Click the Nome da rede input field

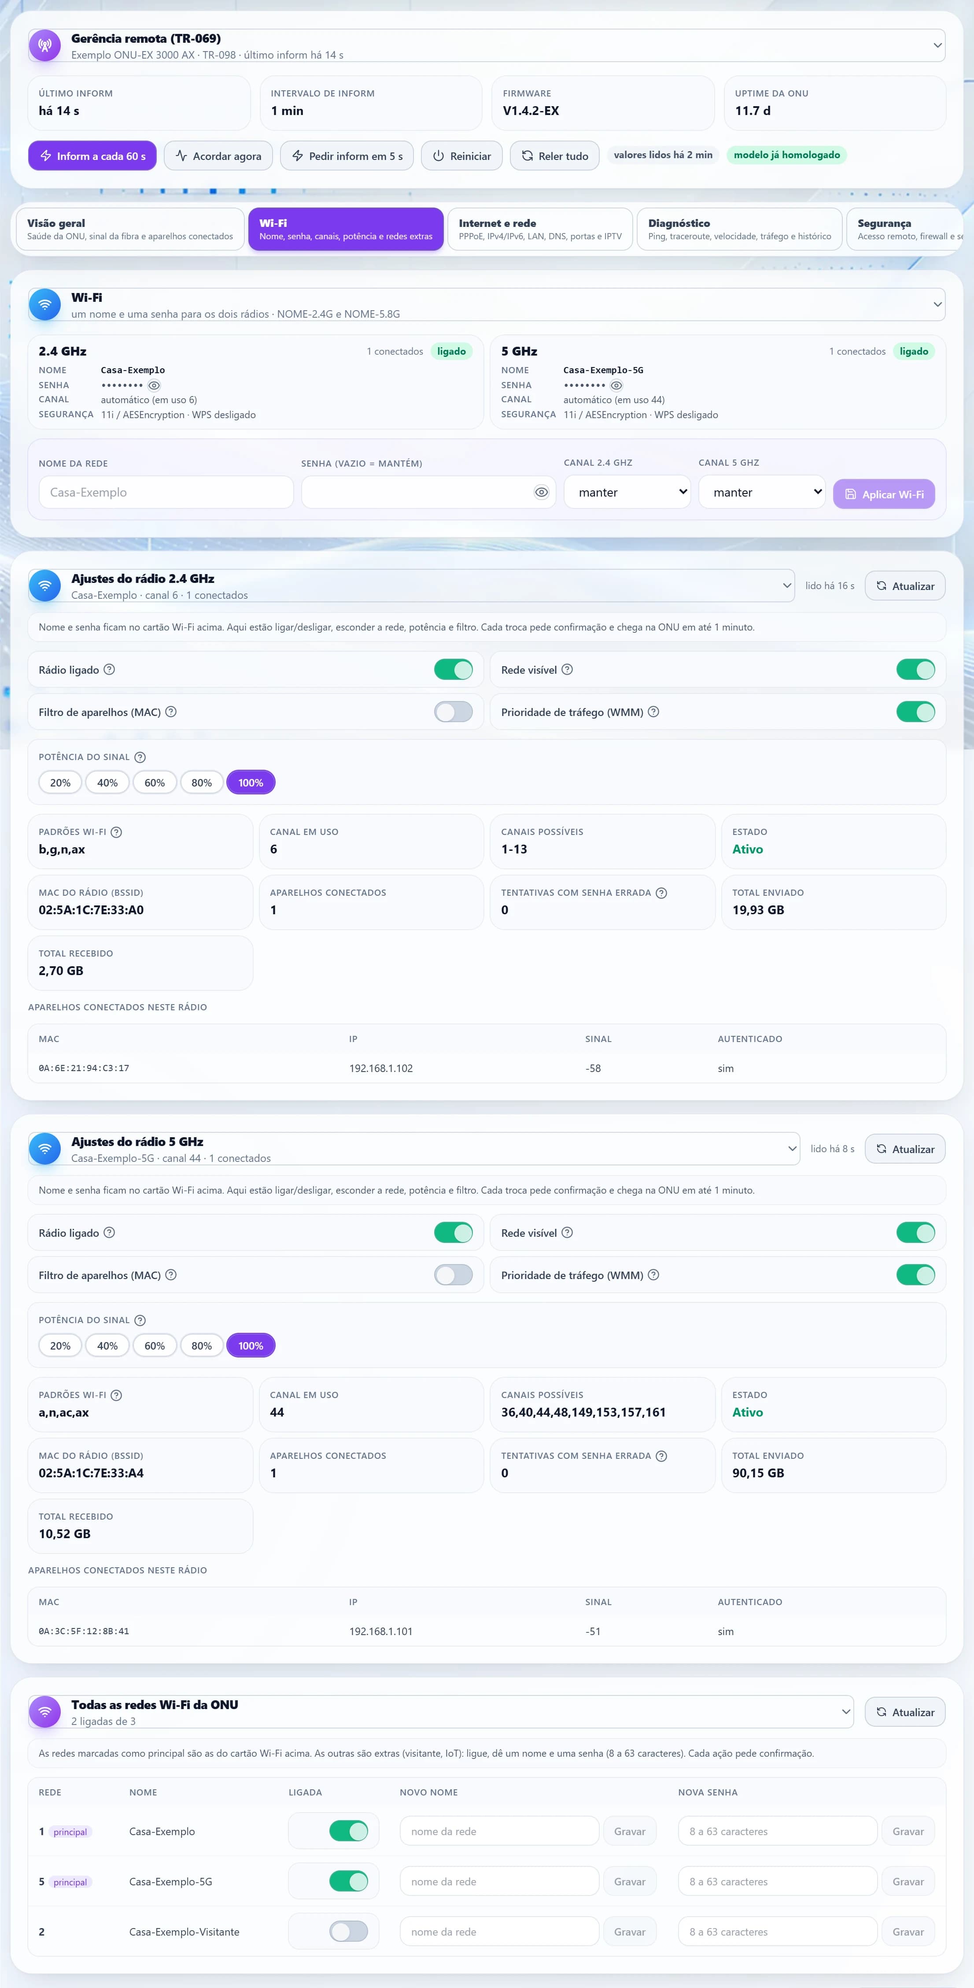click(x=166, y=492)
